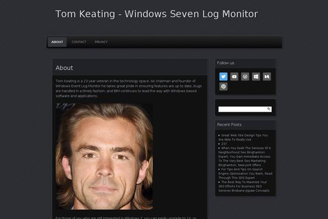Screen dimensions: 328x219
Task: Open post 'Great Web Site Design Tips'
Action: tap(243, 137)
